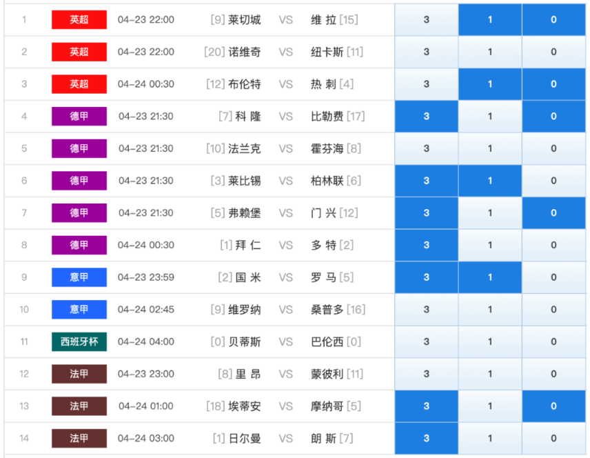
Task: Deselect the 3 option for 国米 vs 罗马
Action: coord(427,277)
